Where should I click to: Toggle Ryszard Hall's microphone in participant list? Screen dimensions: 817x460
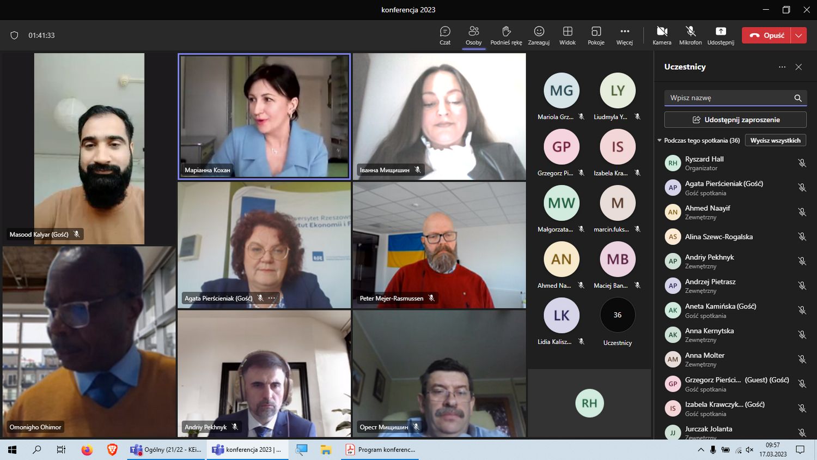click(x=802, y=163)
